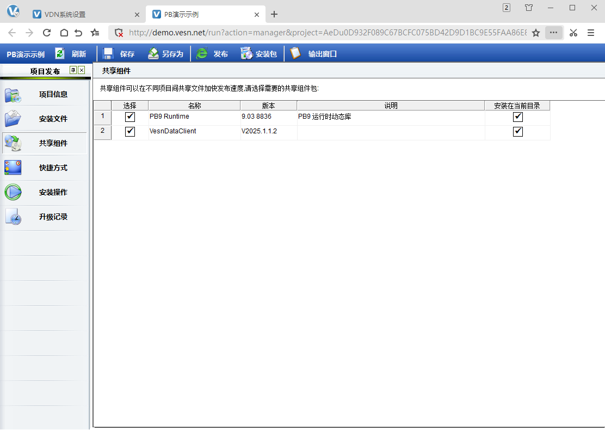Uncheck the 选择 checkbox for VesnDataClient

[130, 132]
